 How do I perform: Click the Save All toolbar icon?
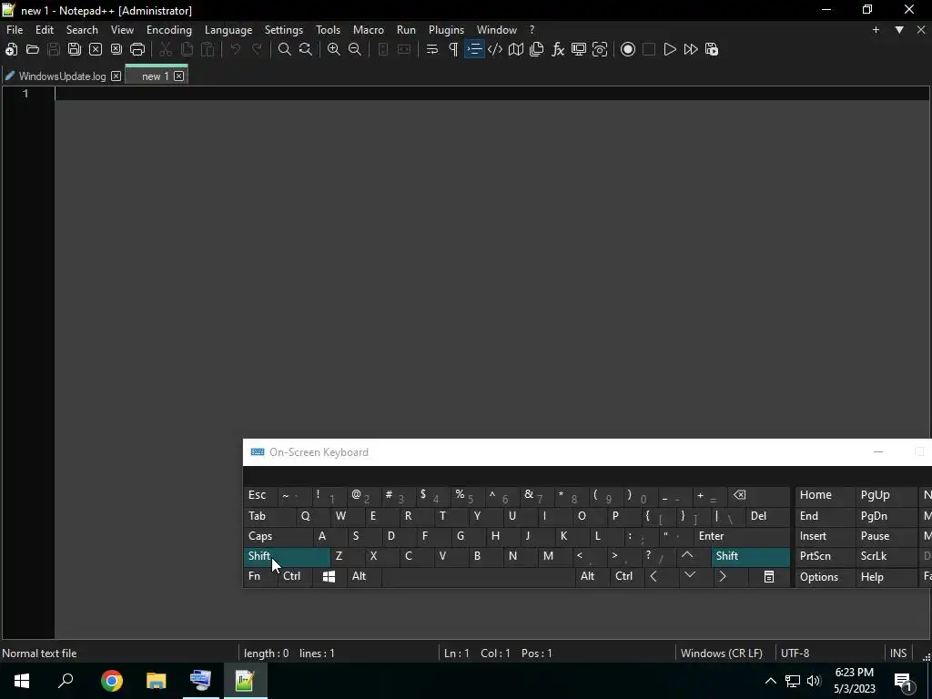(75, 49)
